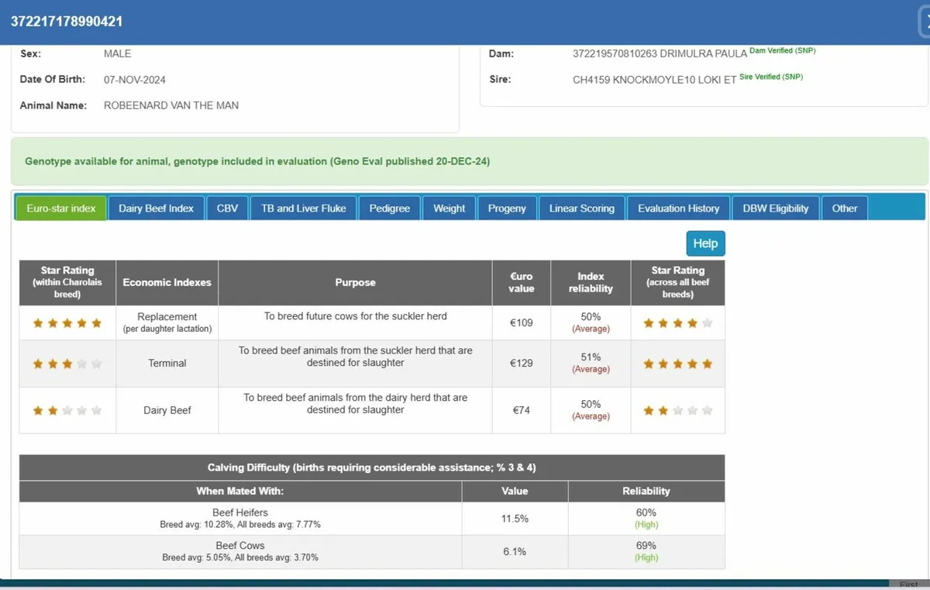The image size is (930, 590).
Task: Click the Dairy Beef euro value €74
Action: (522, 410)
